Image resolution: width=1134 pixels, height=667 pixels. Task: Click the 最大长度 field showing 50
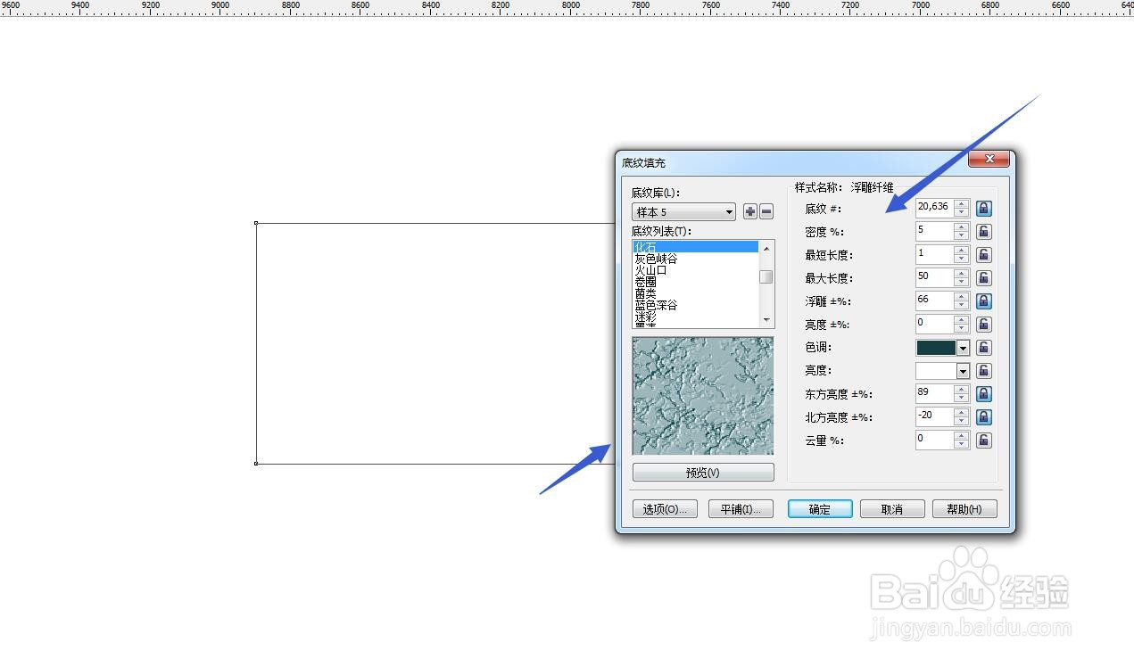[934, 277]
